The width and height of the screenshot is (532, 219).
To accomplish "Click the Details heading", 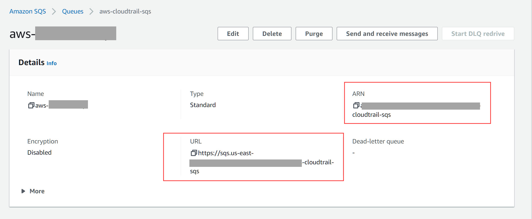I will pyautogui.click(x=32, y=62).
